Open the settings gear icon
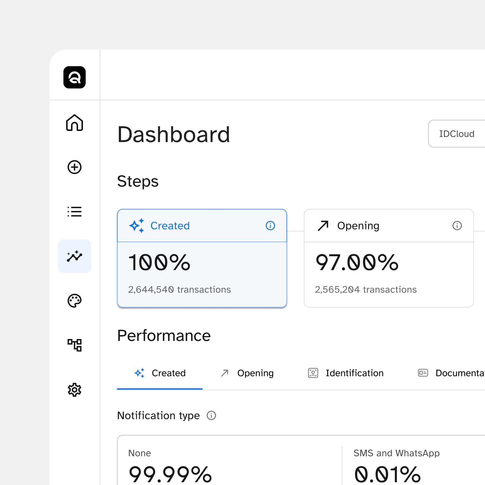485x485 pixels. point(75,390)
